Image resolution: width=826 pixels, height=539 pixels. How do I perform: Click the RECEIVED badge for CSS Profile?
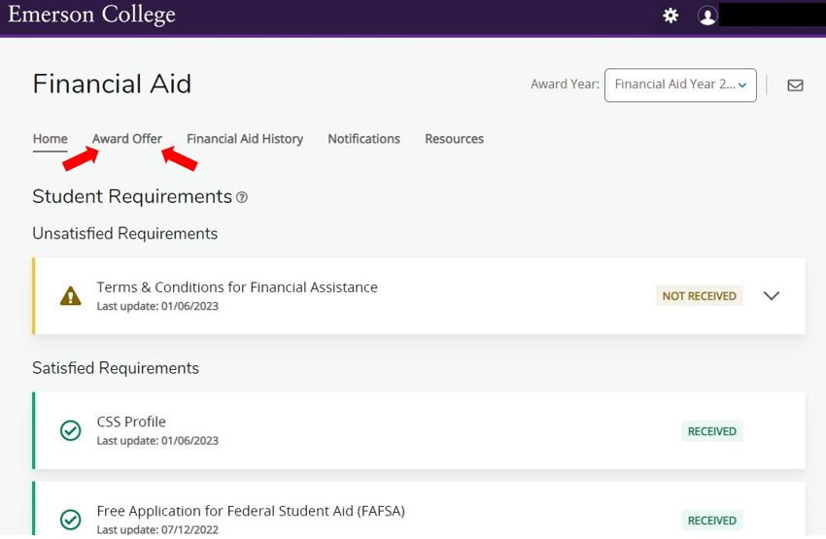pyautogui.click(x=711, y=431)
